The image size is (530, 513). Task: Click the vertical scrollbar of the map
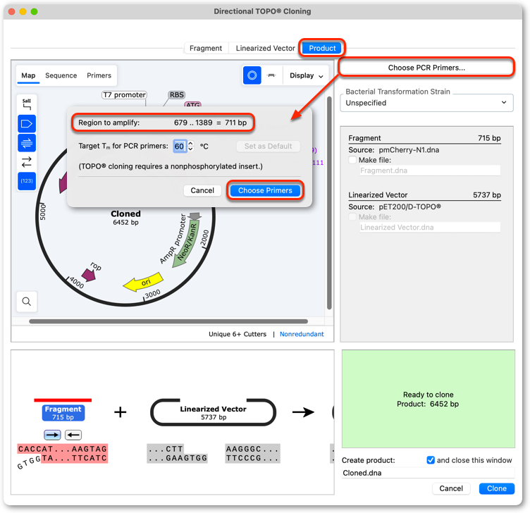click(x=329, y=203)
